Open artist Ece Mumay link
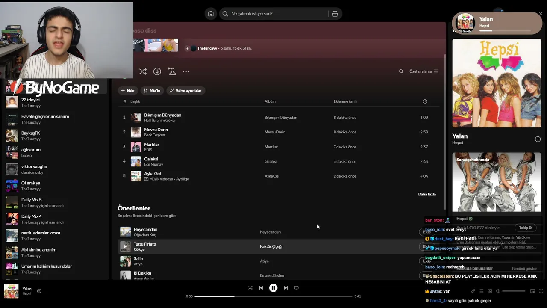This screenshot has width=547, height=308. tap(153, 164)
